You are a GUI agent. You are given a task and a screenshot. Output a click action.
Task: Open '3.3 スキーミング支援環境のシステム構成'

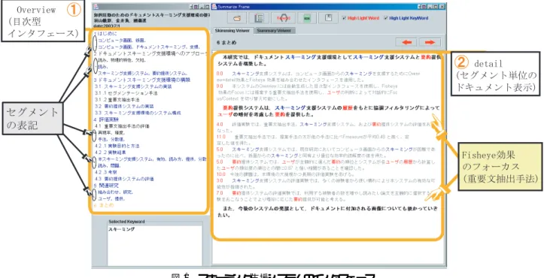pyautogui.click(x=138, y=113)
